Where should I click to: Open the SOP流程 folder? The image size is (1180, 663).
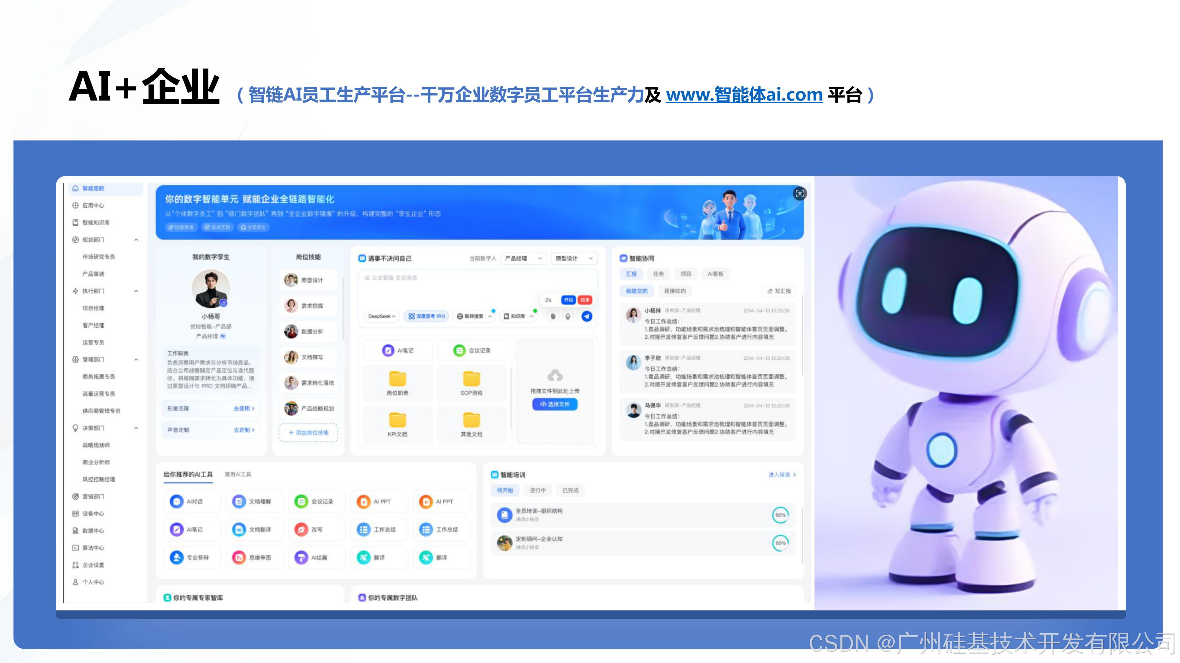(471, 383)
